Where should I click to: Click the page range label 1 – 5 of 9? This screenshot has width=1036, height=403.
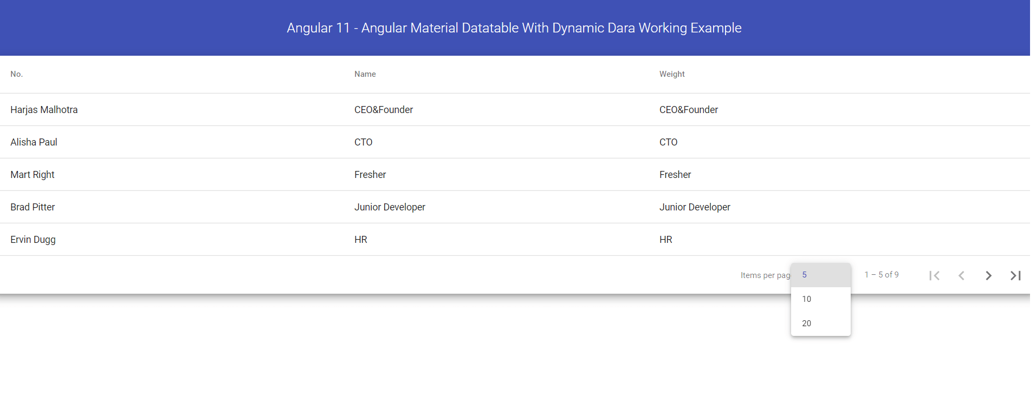coord(882,275)
